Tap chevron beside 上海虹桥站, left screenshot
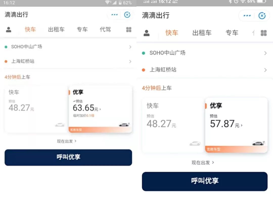 click(x=130, y=61)
